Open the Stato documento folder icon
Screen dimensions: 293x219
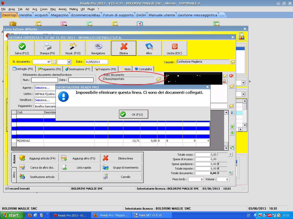[x=158, y=79]
